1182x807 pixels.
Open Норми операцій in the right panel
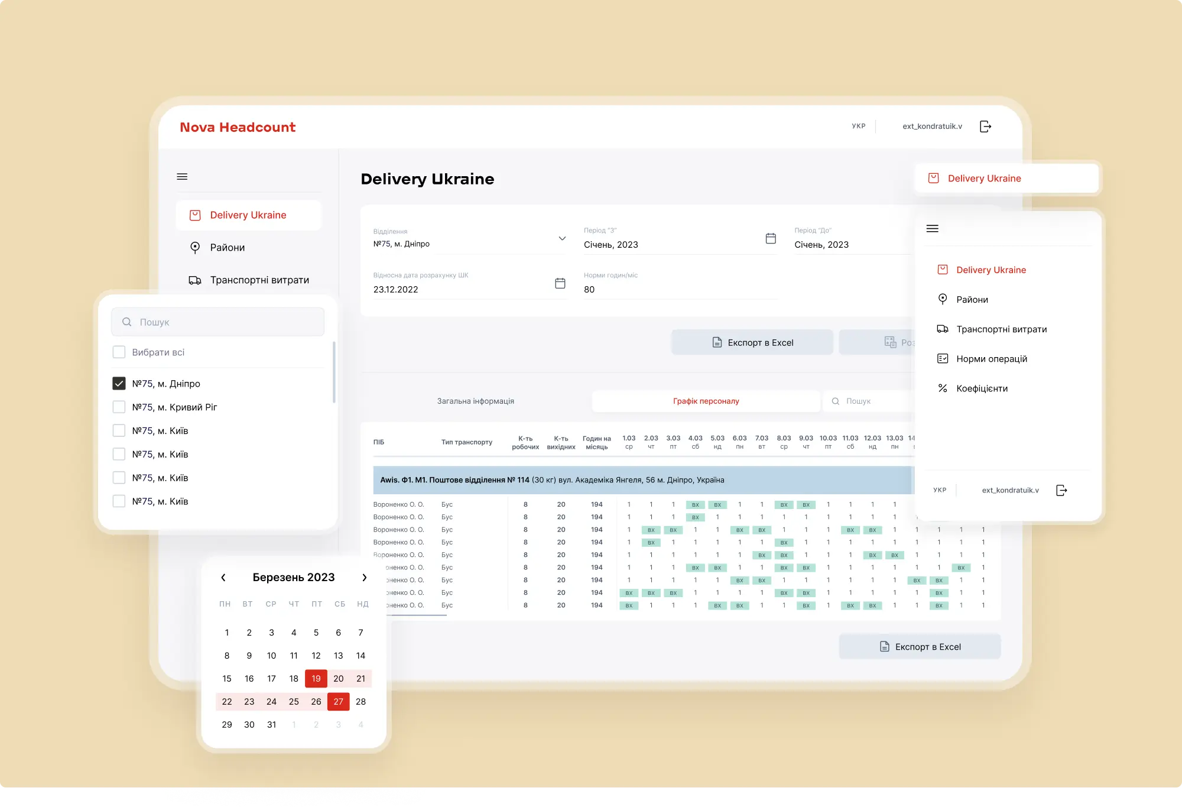click(x=992, y=359)
